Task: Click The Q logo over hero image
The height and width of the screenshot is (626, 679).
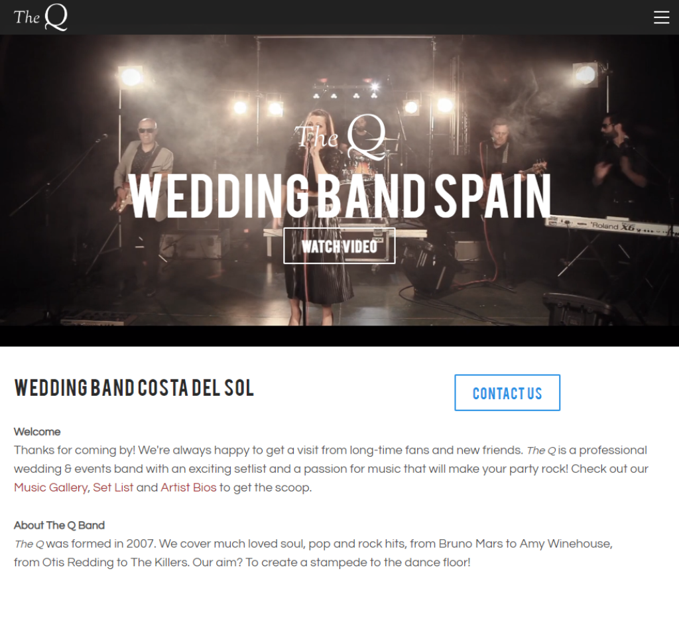Action: (x=340, y=137)
